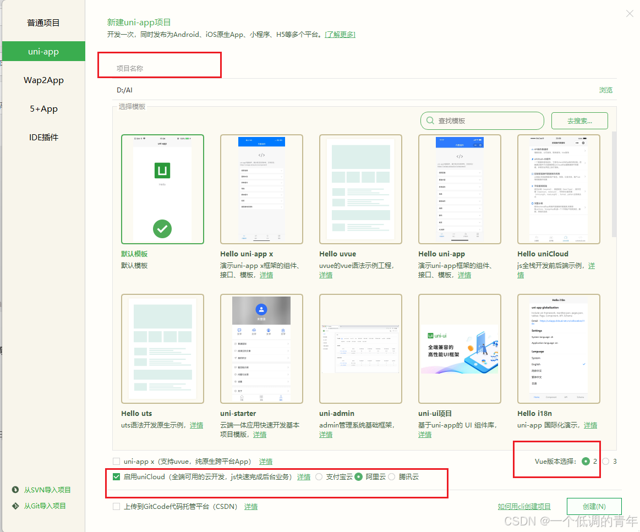Screen dimensions: 640x532
Task: Open 详情 link next to GitCode option
Action: 251,507
